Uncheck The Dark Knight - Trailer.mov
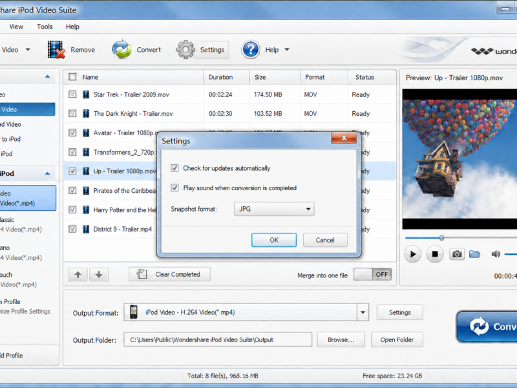The width and height of the screenshot is (517, 388). (x=72, y=114)
